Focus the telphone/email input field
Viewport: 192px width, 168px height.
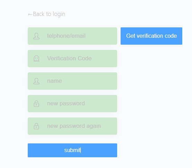tap(72, 36)
